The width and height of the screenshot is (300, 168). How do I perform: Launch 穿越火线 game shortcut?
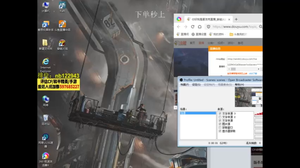pos(62,44)
